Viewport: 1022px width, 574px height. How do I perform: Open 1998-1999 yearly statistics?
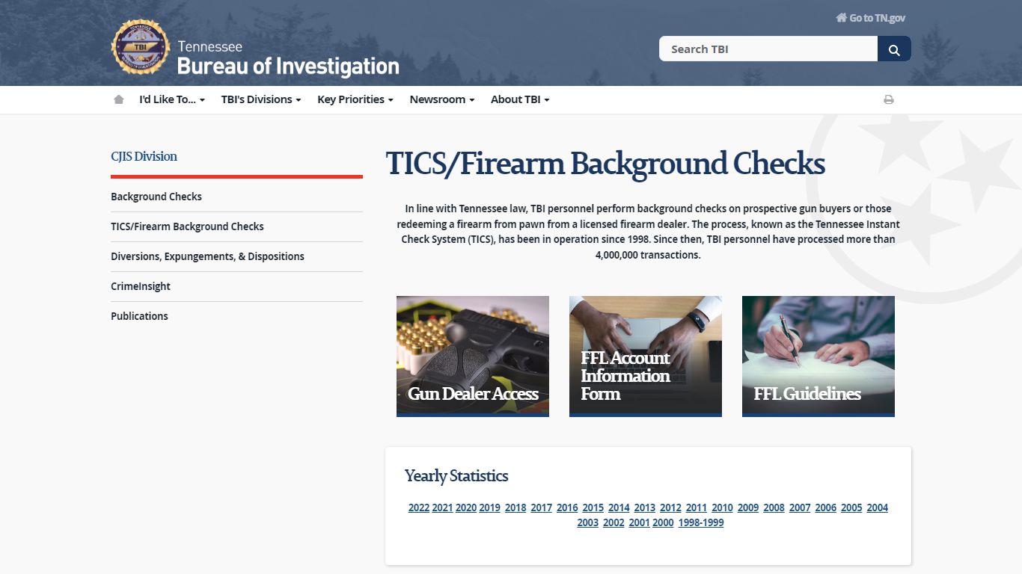[x=701, y=522]
